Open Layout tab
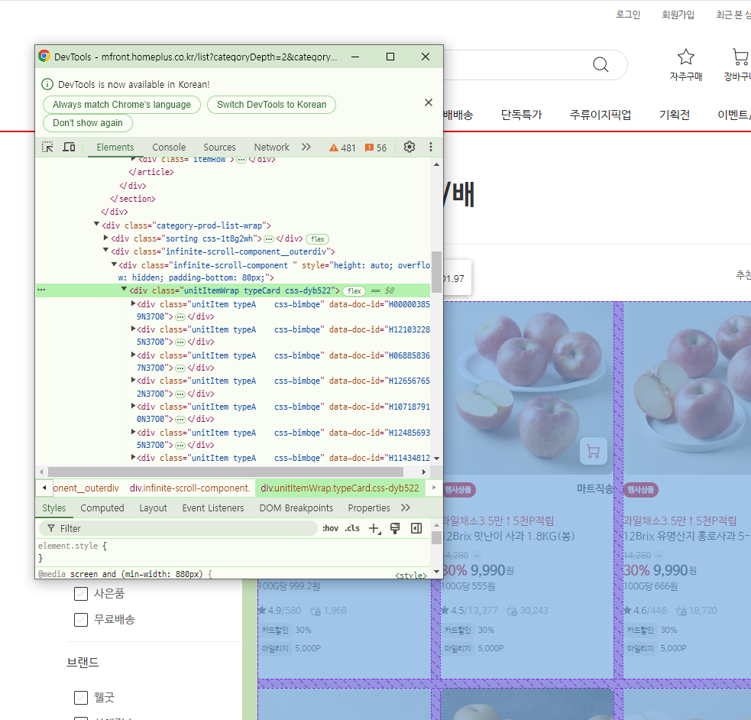This screenshot has height=720, width=751. [154, 508]
